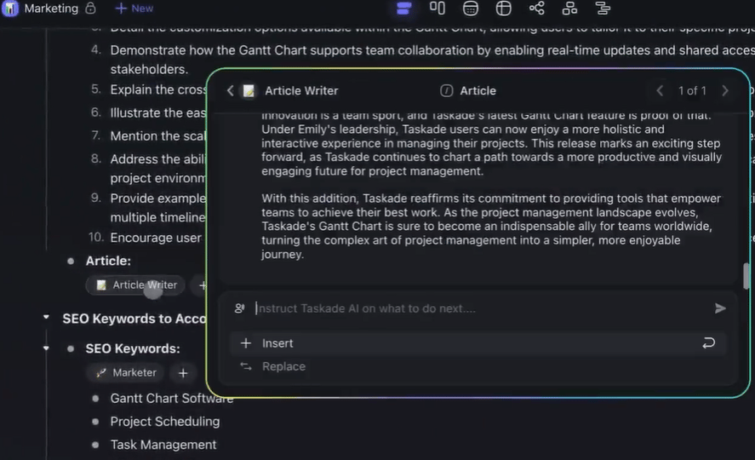Switch to Org Chart view icon
The image size is (755, 460).
coord(570,9)
